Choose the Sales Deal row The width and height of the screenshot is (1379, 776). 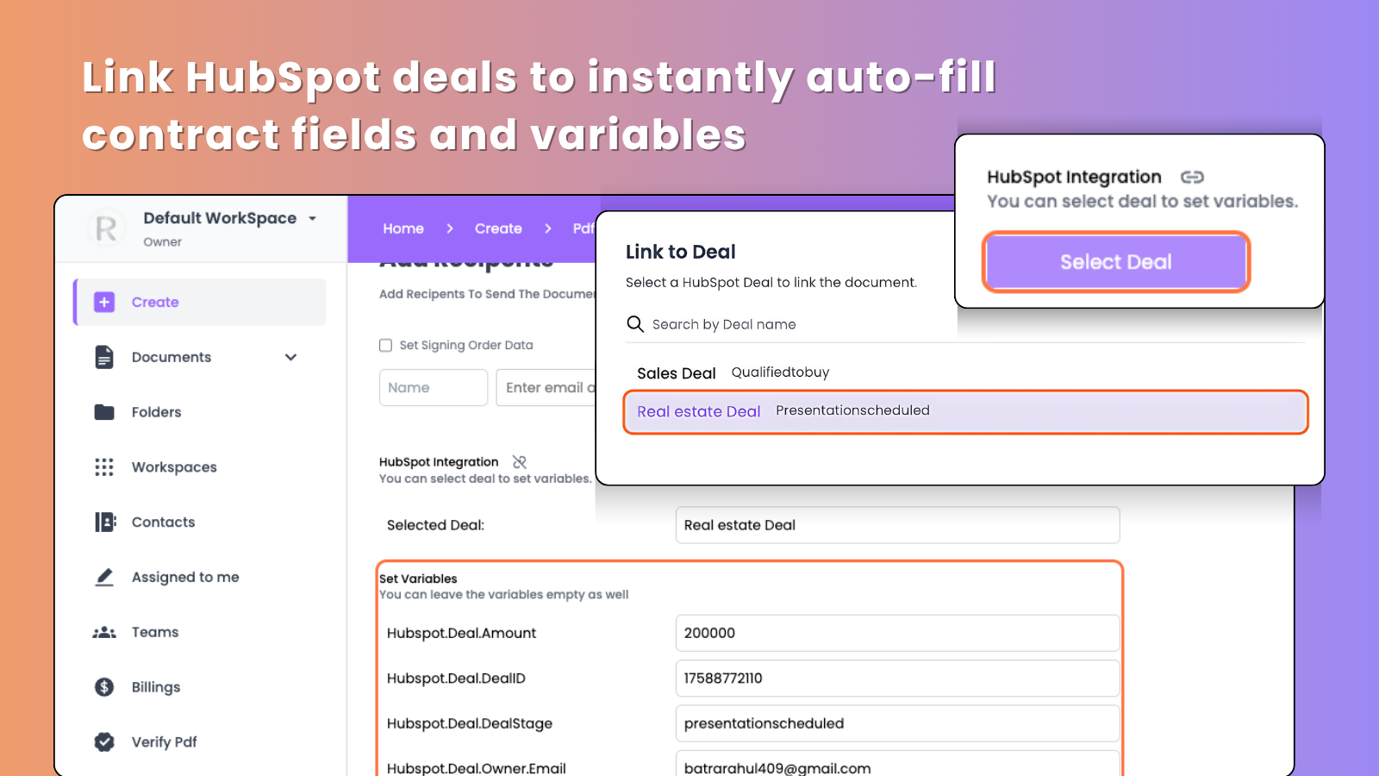pyautogui.click(x=965, y=372)
